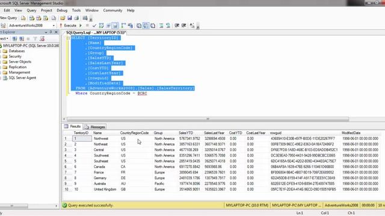Switch output to Results to File

tap(153, 25)
